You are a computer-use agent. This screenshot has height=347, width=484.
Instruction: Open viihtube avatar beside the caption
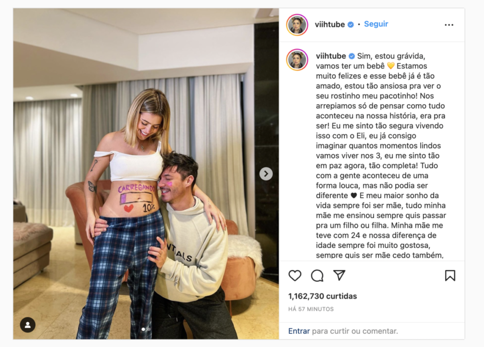tap(297, 59)
